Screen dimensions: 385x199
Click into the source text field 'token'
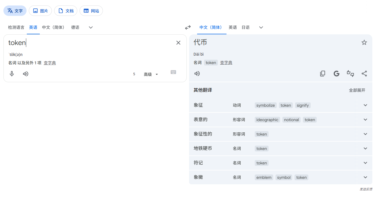pyautogui.click(x=89, y=43)
